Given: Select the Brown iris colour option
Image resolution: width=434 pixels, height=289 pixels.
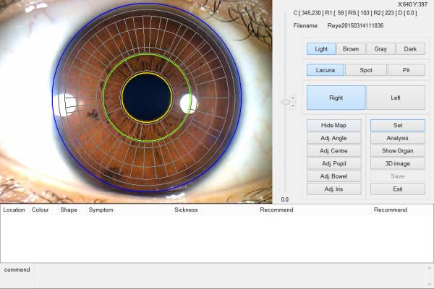Looking at the screenshot, I should click(351, 49).
